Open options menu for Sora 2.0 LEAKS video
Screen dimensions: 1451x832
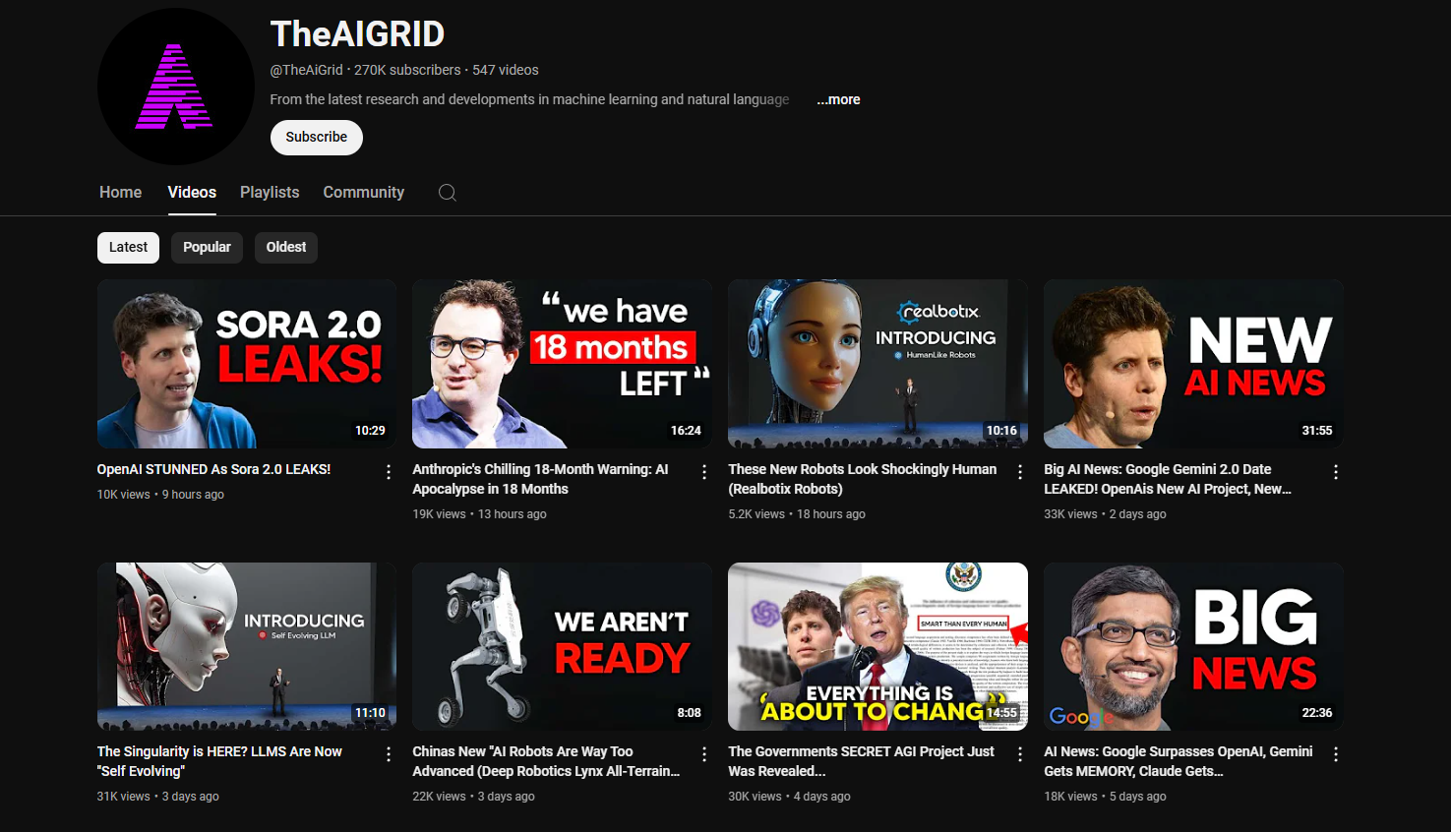[x=389, y=472]
